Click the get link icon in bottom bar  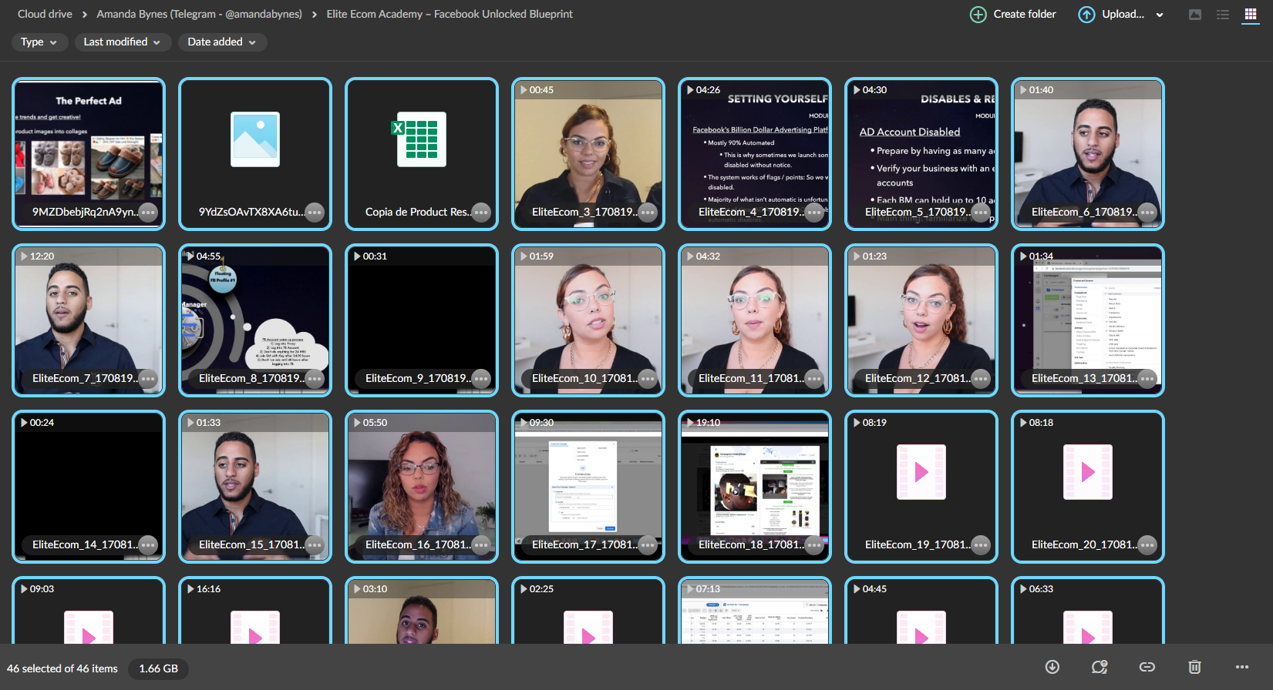coord(1147,667)
